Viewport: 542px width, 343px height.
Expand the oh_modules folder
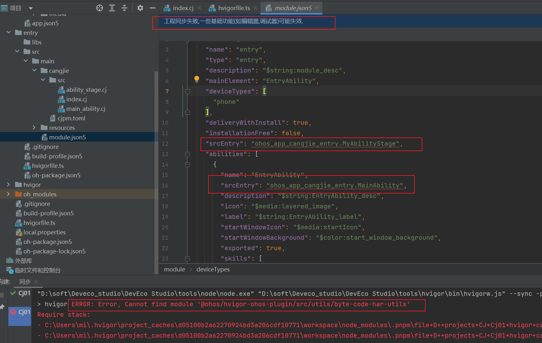coord(9,194)
